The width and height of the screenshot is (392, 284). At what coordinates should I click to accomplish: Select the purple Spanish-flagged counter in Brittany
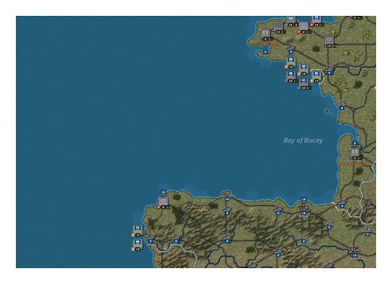click(303, 26)
